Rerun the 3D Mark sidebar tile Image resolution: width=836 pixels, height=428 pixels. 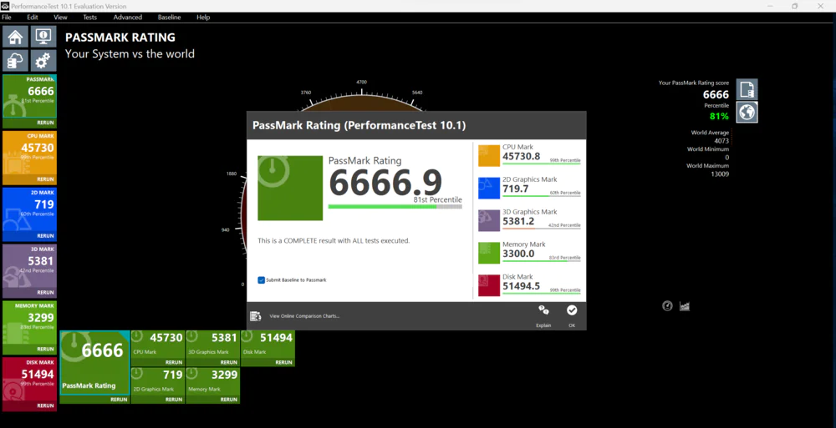point(45,292)
